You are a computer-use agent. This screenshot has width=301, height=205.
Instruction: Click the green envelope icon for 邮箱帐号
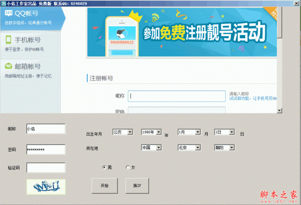[9, 66]
